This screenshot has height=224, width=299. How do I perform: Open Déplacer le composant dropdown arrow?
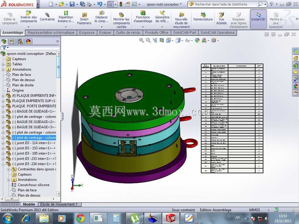click(102, 27)
